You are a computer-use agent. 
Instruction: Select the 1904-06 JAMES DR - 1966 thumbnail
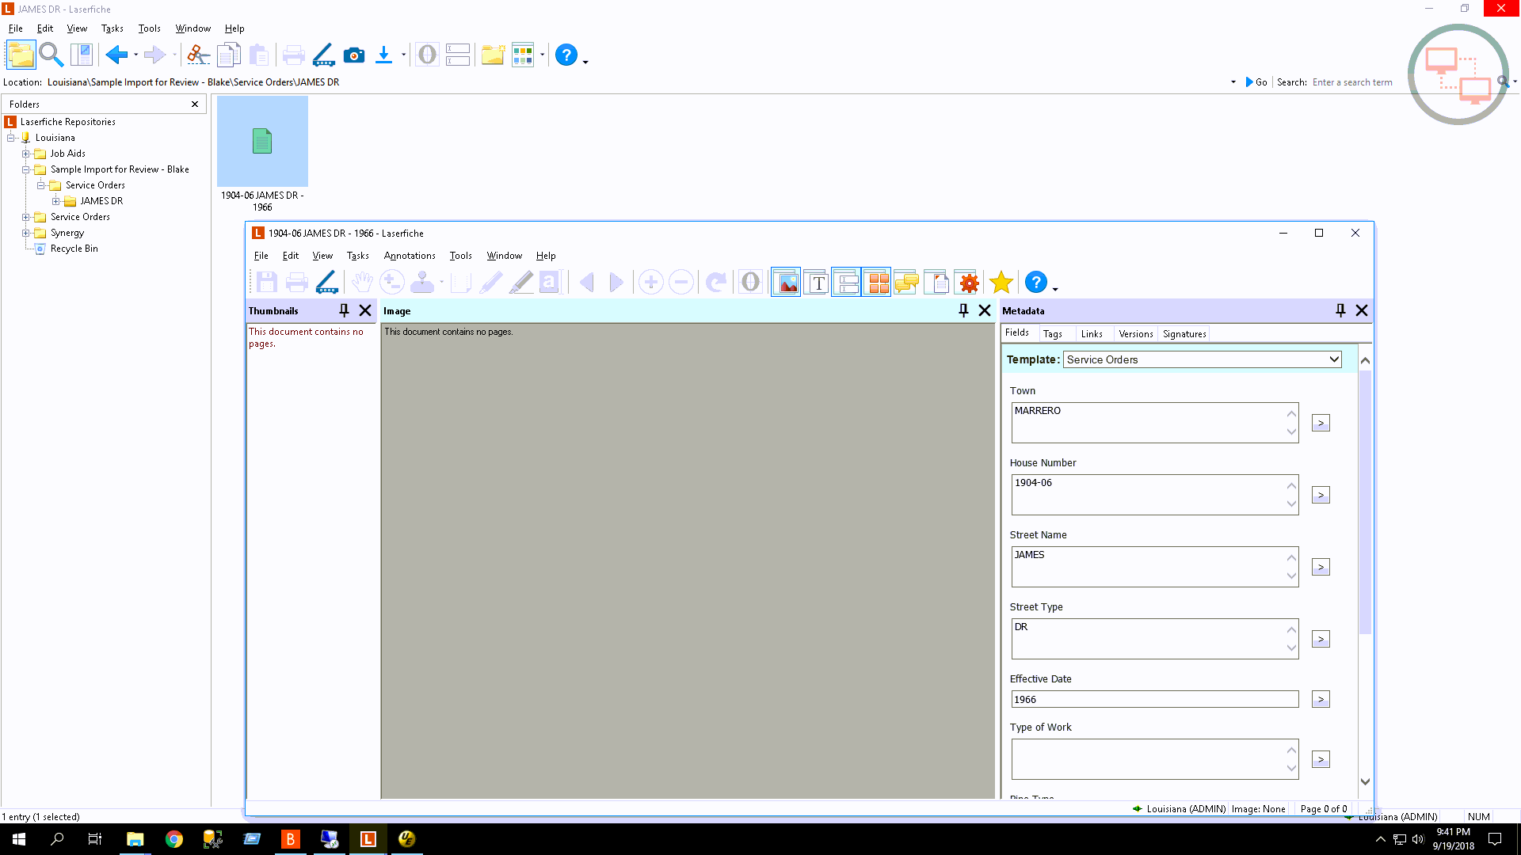(261, 141)
